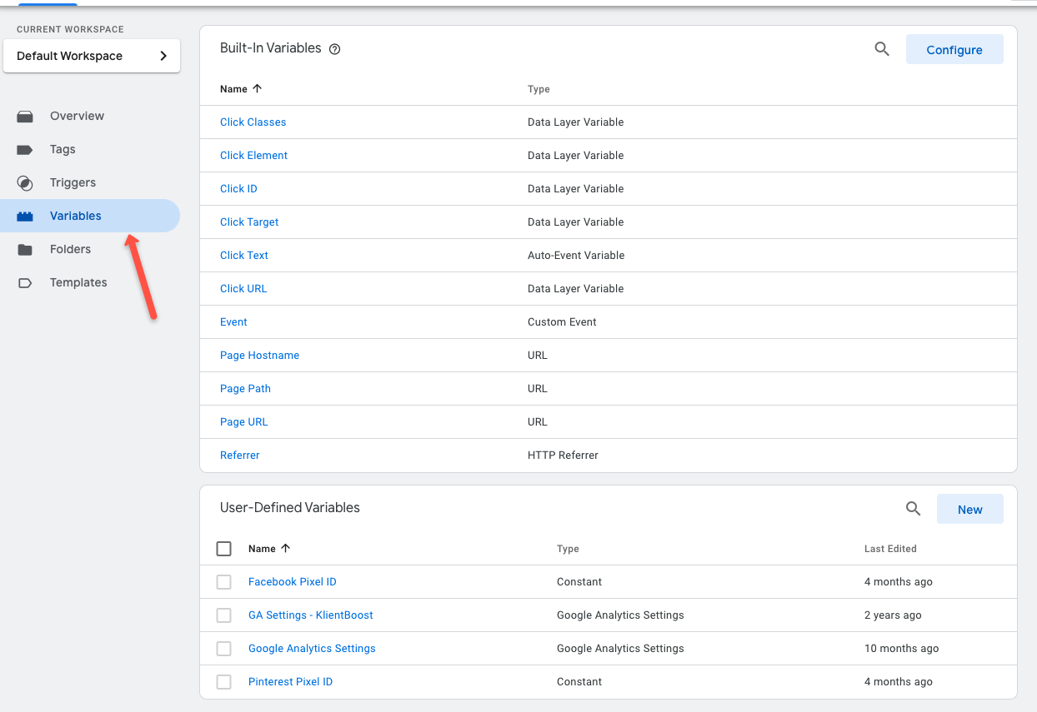Click the search icon in User-Defined Variables
The image size is (1037, 712).
click(x=913, y=509)
